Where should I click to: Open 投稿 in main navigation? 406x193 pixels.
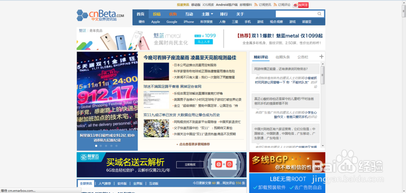pyautogui.click(x=157, y=14)
